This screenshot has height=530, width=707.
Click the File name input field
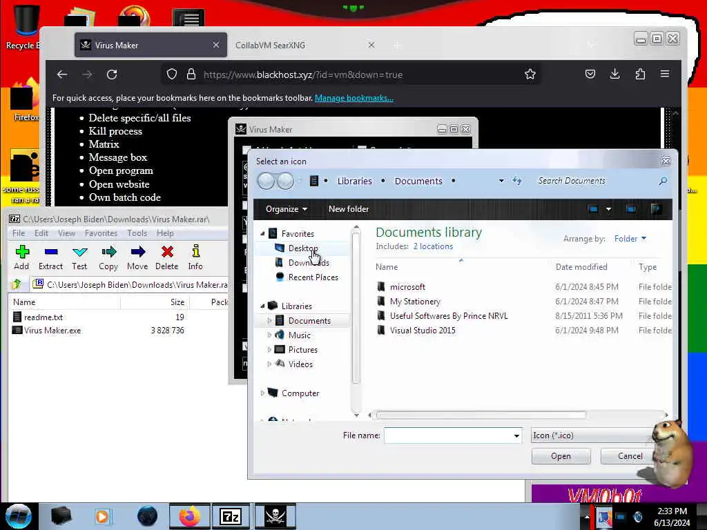coord(447,435)
